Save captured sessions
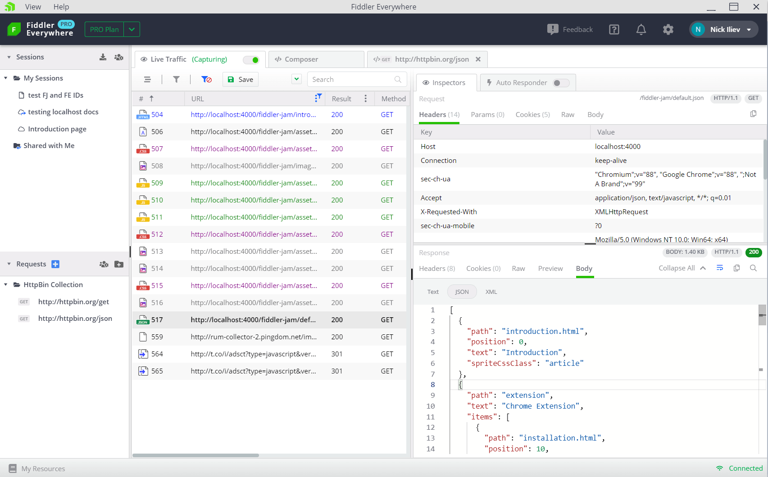768x477 pixels. (x=241, y=80)
